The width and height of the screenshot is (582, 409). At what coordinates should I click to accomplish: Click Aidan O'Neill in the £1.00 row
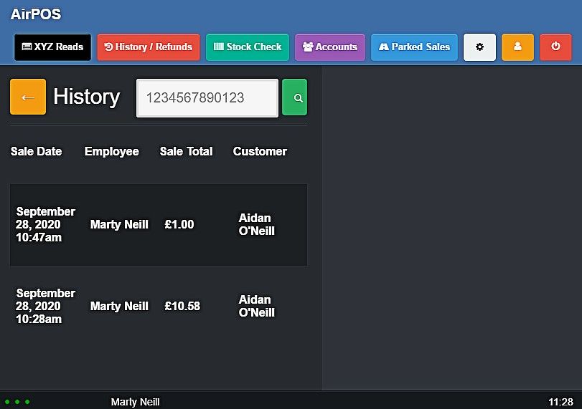(256, 224)
